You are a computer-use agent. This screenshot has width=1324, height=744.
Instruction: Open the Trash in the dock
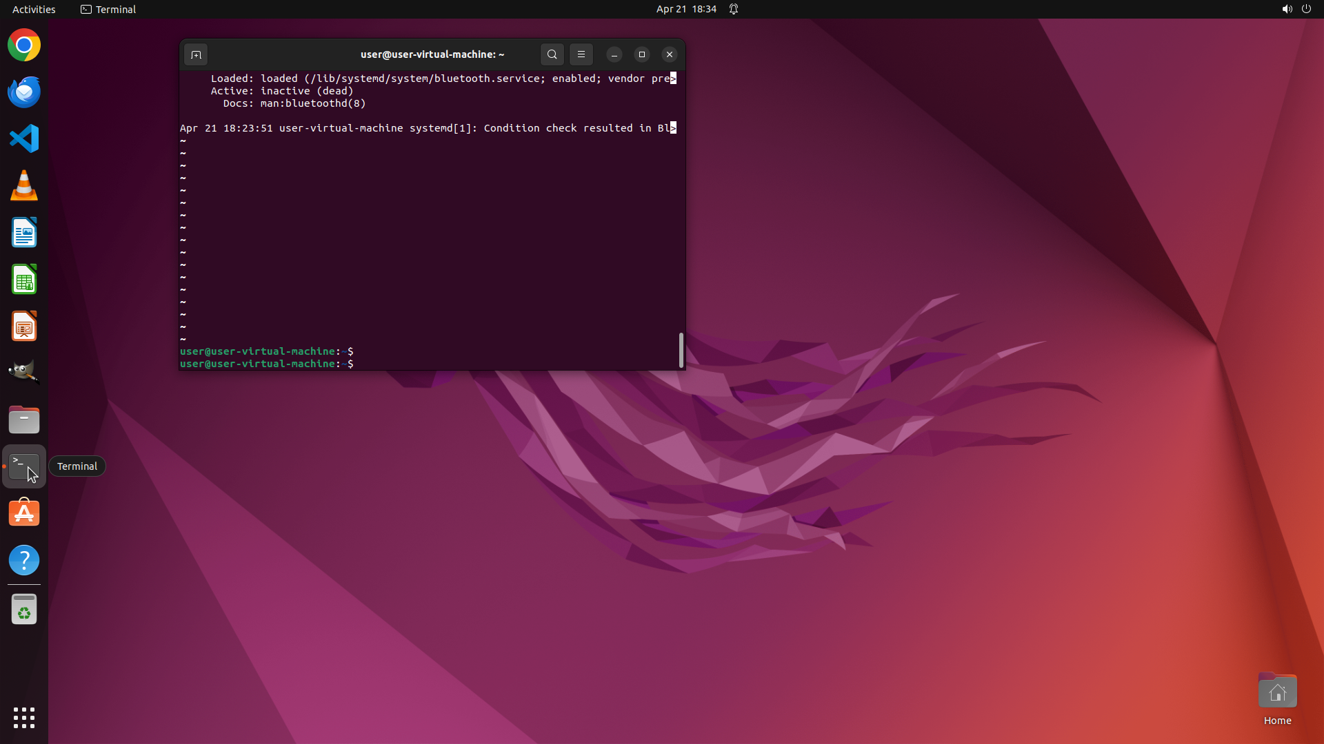(24, 610)
